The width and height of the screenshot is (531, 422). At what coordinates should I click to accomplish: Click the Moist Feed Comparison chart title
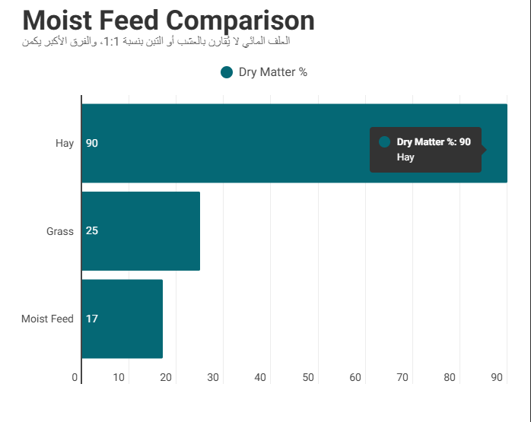pyautogui.click(x=168, y=21)
